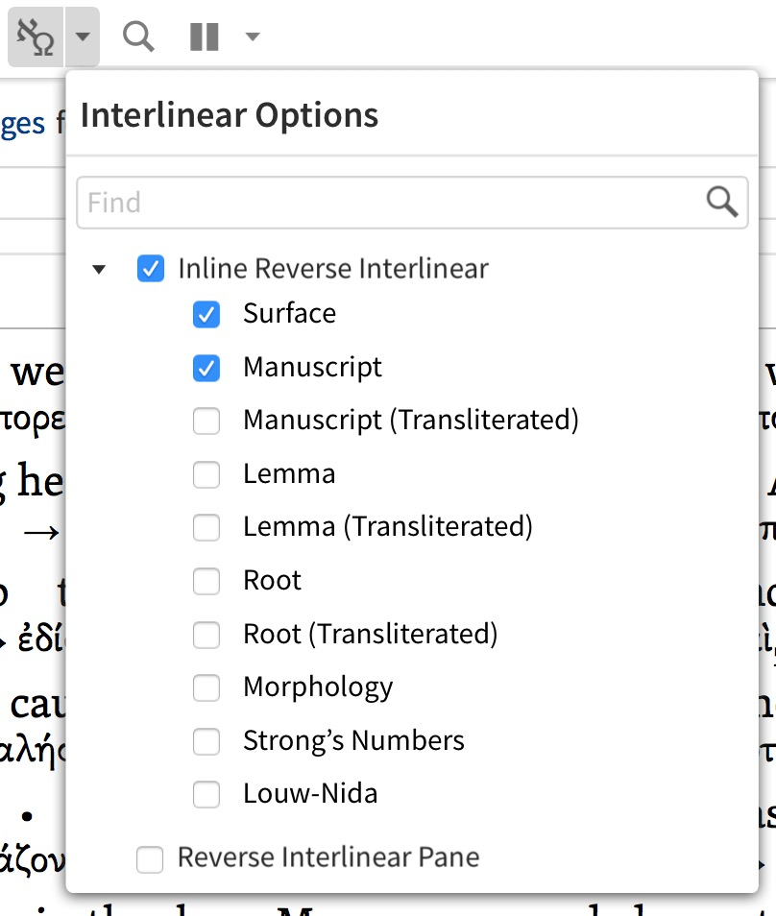Show Strong's Numbers
The width and height of the screenshot is (776, 916).
point(206,740)
